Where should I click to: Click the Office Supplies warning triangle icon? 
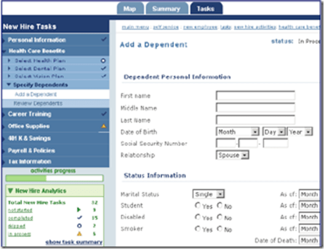104,126
